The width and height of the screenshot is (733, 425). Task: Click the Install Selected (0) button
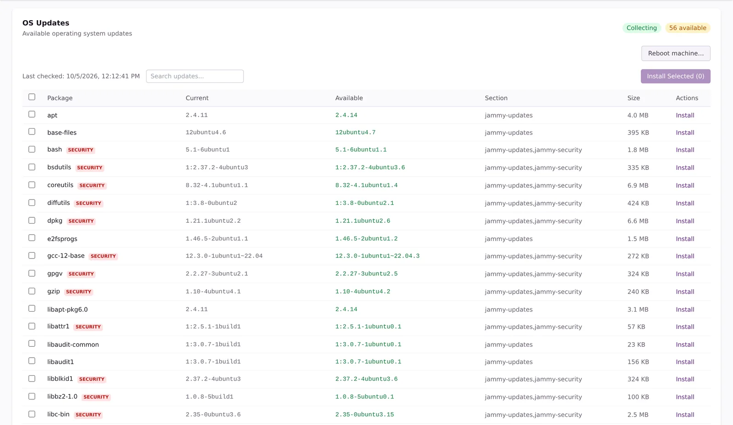[x=676, y=76]
